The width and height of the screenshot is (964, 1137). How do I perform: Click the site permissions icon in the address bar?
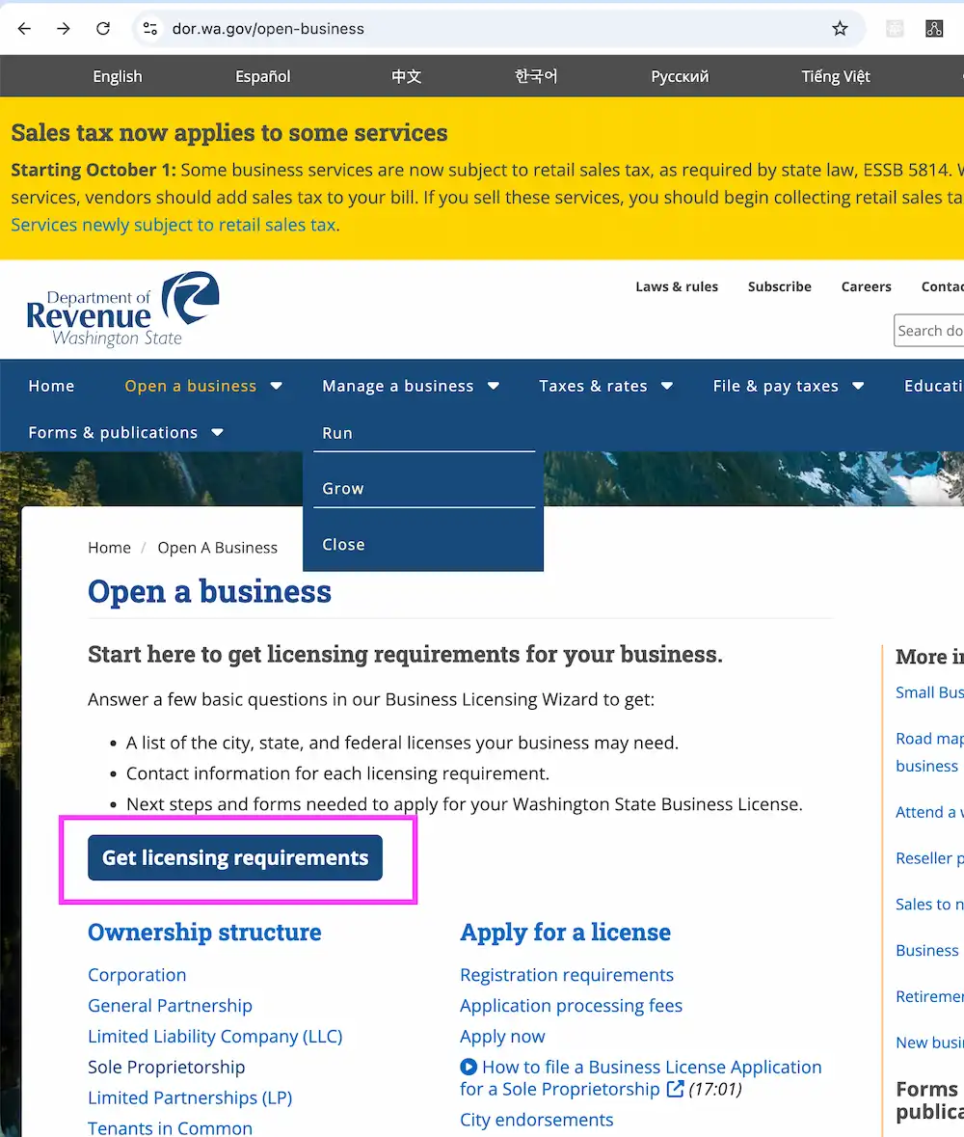pos(150,28)
